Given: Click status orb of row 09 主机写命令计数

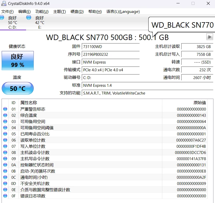Looking at the screenshot, I should pos(5,159).
